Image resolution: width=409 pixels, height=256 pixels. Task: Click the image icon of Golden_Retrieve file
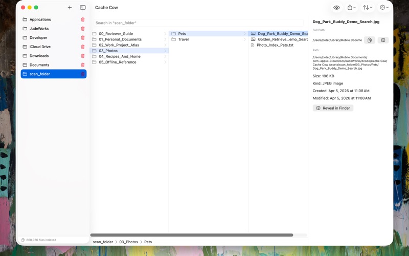[x=253, y=39]
